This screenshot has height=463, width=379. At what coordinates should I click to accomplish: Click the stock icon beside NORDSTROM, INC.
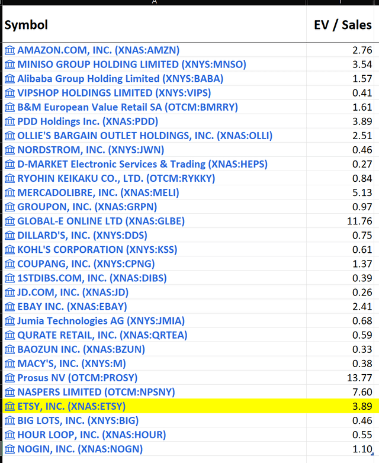click(9, 150)
